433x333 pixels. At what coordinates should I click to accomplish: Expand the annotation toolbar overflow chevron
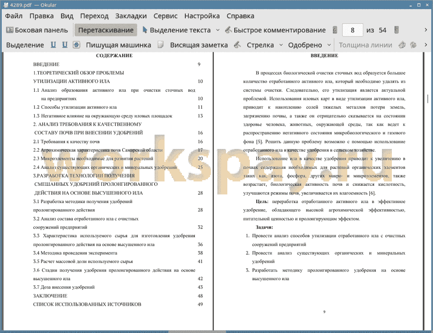coord(426,45)
